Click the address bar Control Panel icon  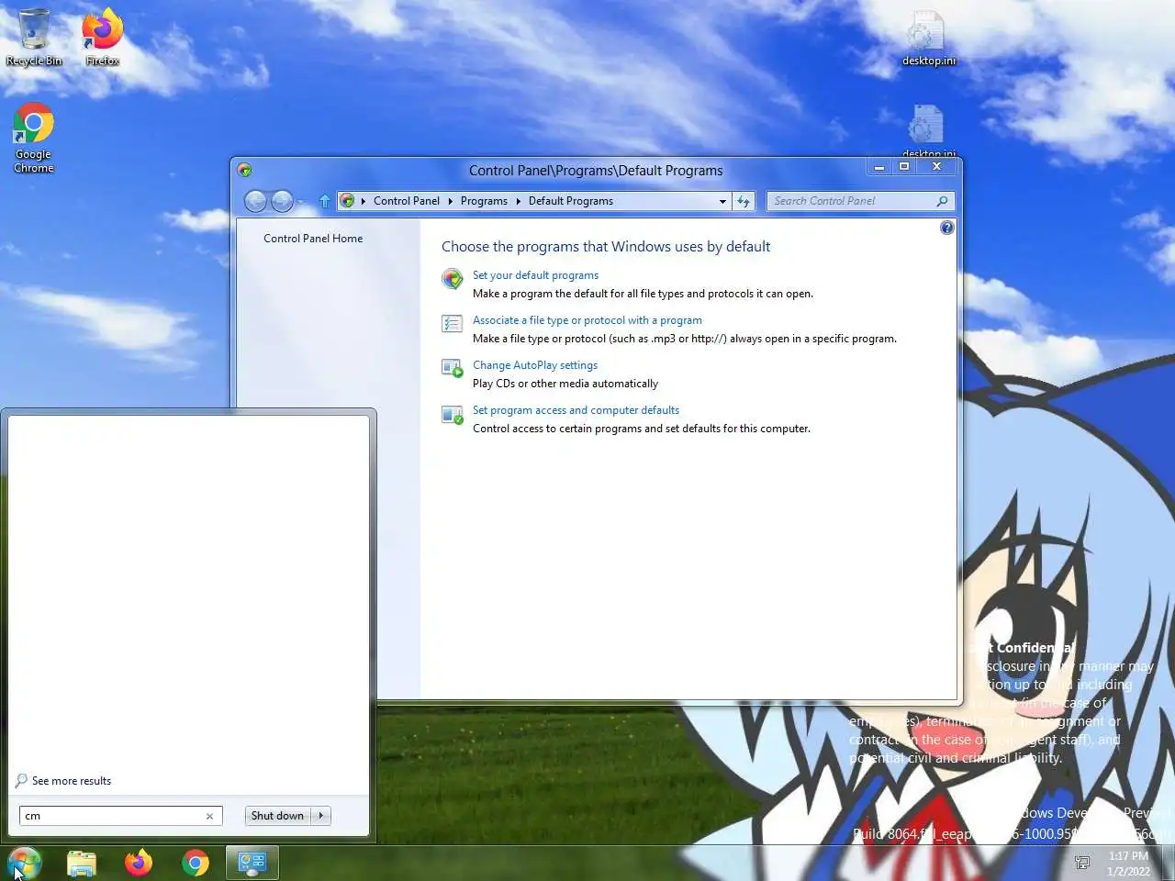pos(347,201)
